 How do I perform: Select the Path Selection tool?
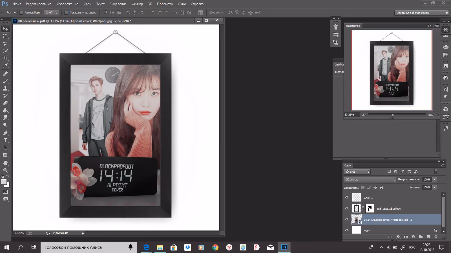pos(5,148)
